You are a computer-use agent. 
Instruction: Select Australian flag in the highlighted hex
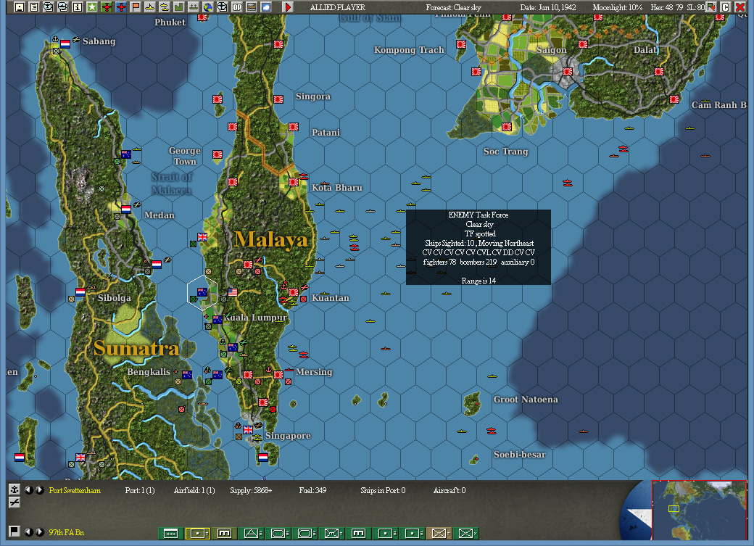(202, 292)
